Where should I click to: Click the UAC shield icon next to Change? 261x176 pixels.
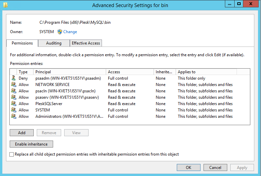(x=60, y=32)
